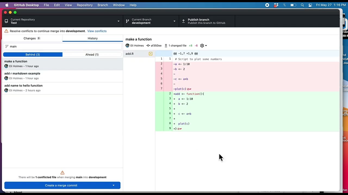Viewport: 348px width, 195px height.
Task: Select the add.R file in changed files list
Action: pos(139,54)
